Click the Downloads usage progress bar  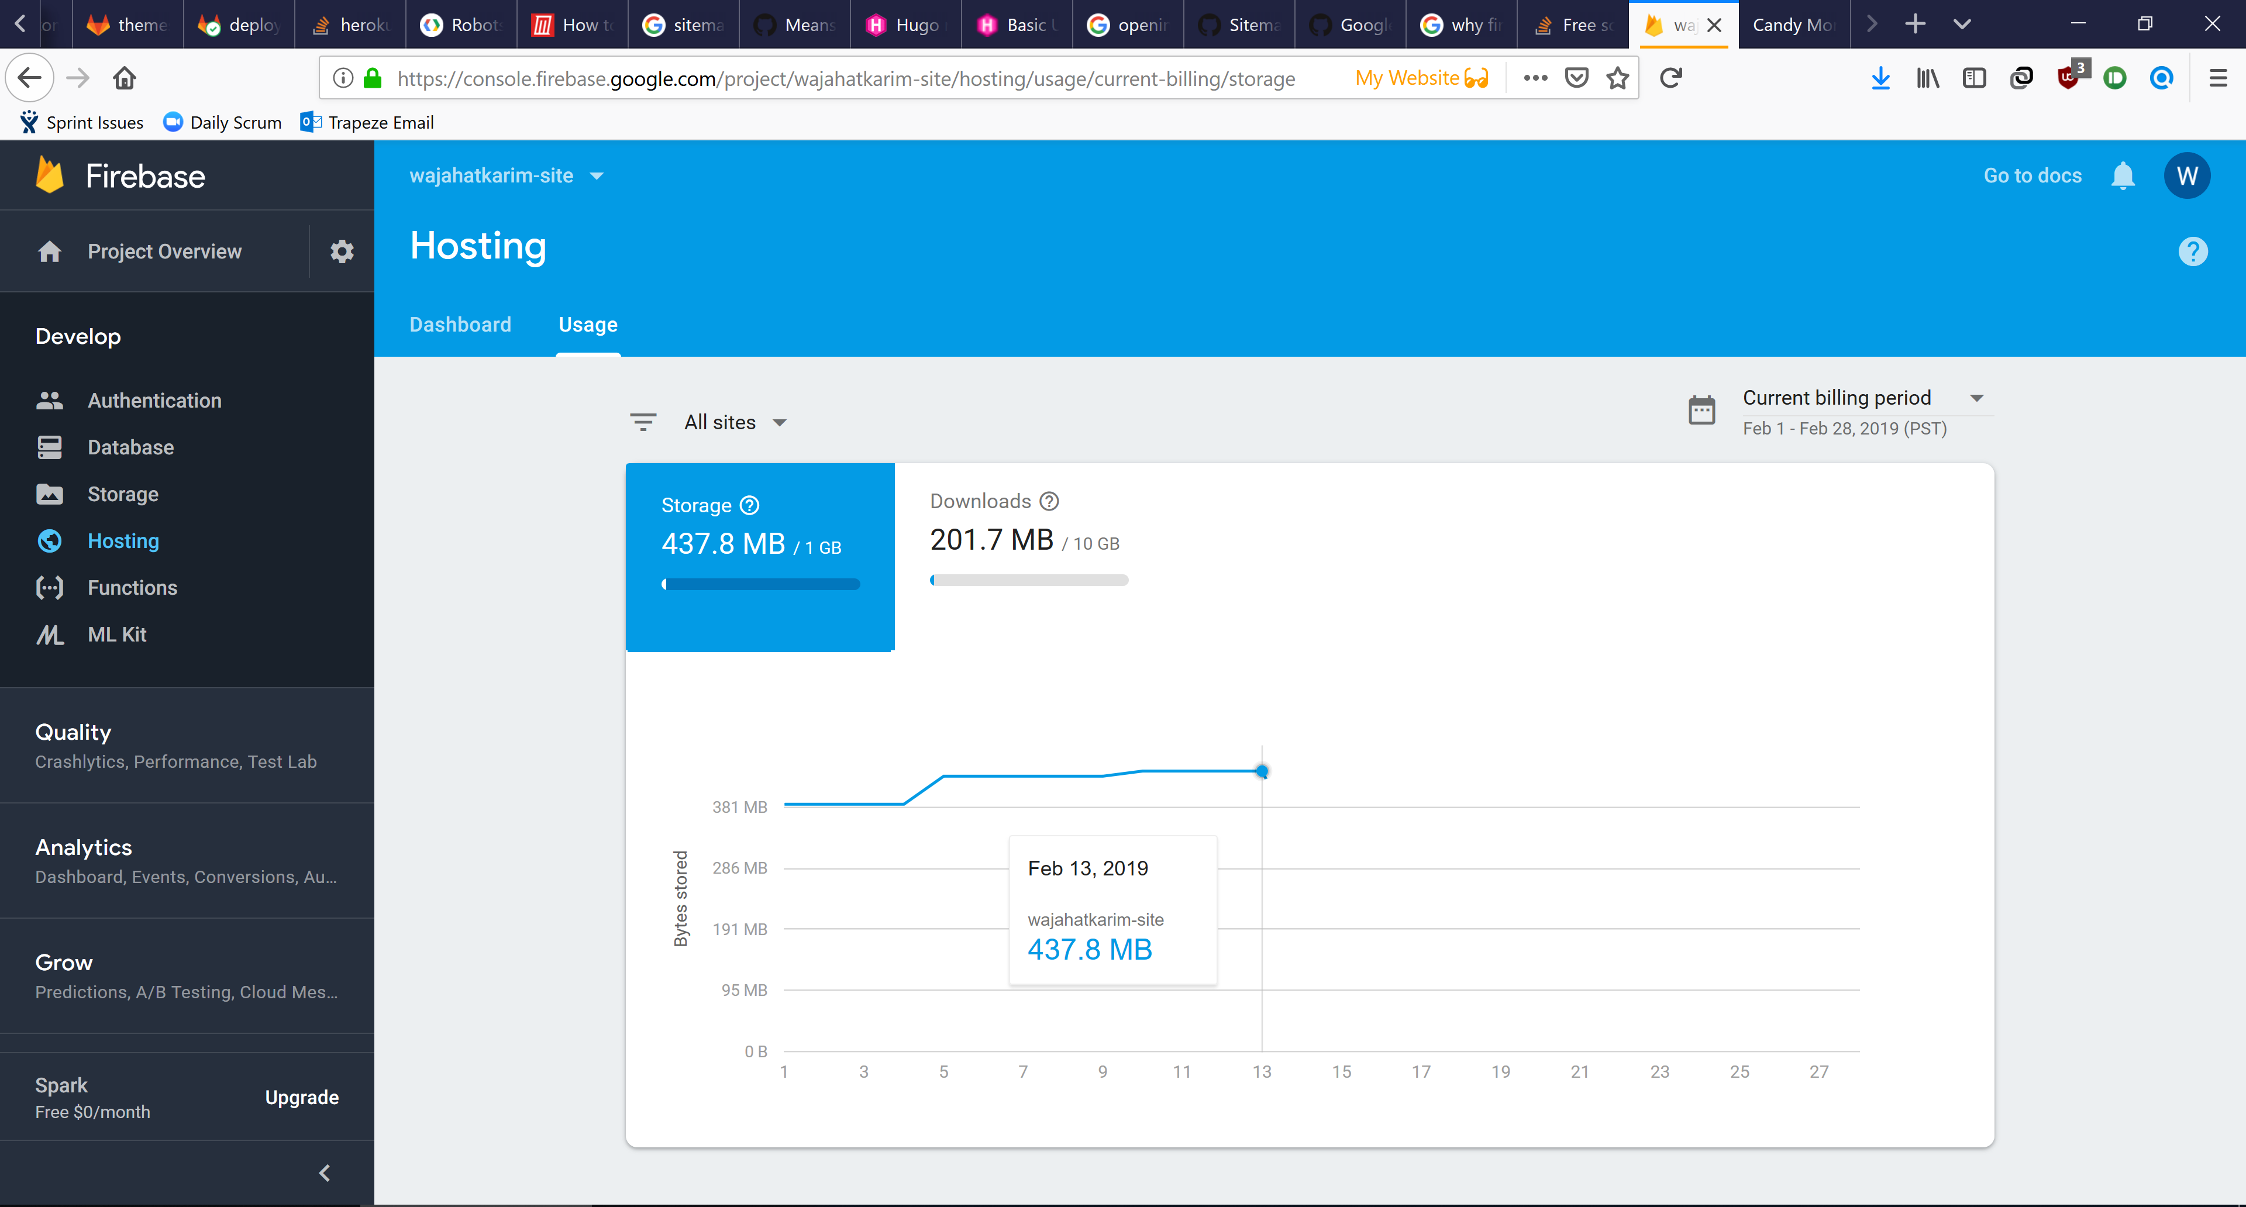tap(1029, 581)
